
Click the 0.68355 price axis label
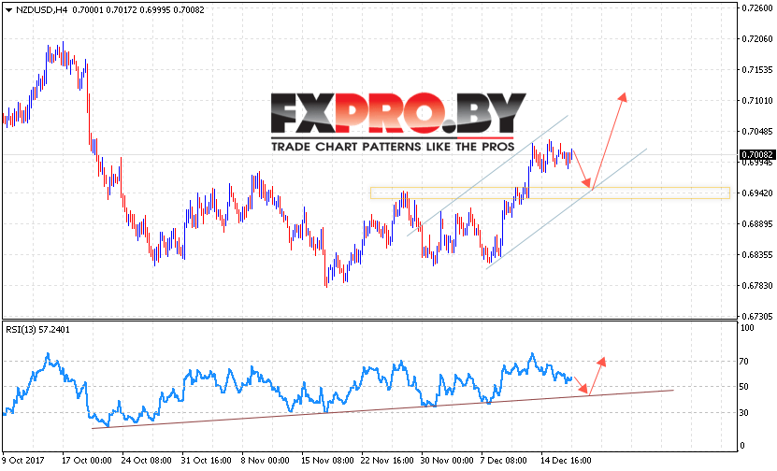coord(757,254)
